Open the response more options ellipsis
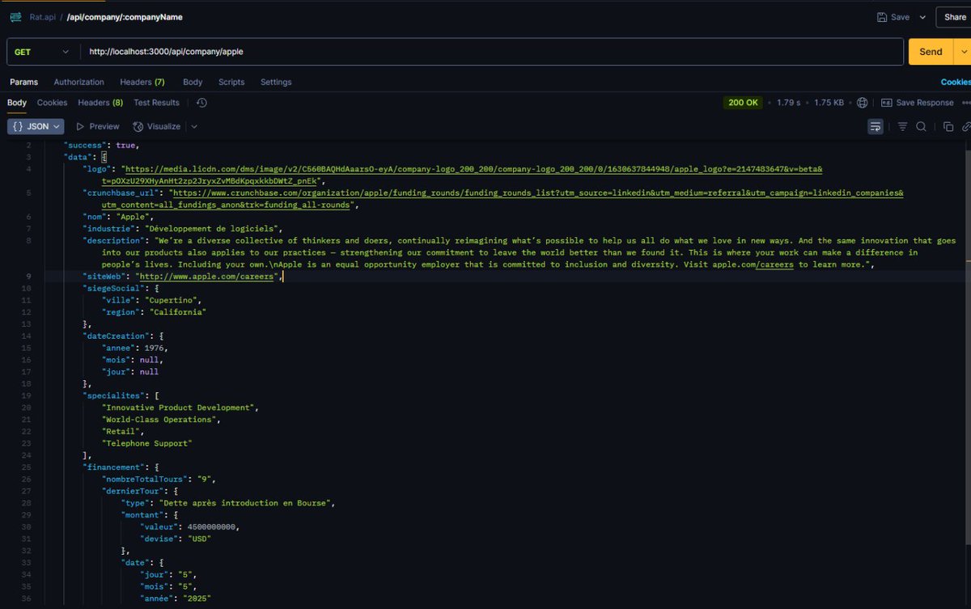 (x=965, y=103)
